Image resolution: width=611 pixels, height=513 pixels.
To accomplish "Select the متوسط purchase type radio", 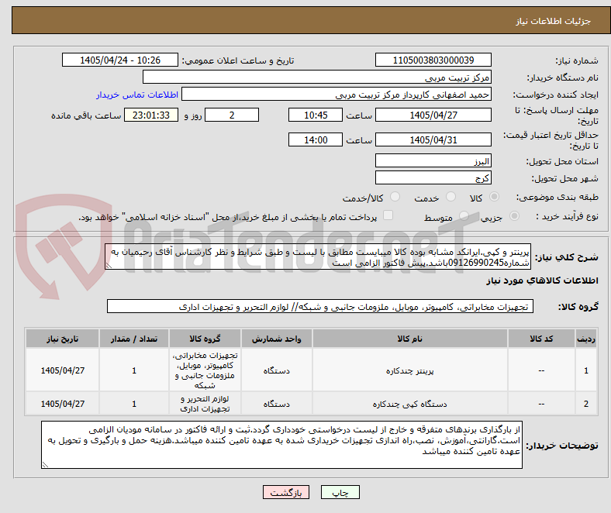I will [464, 215].
